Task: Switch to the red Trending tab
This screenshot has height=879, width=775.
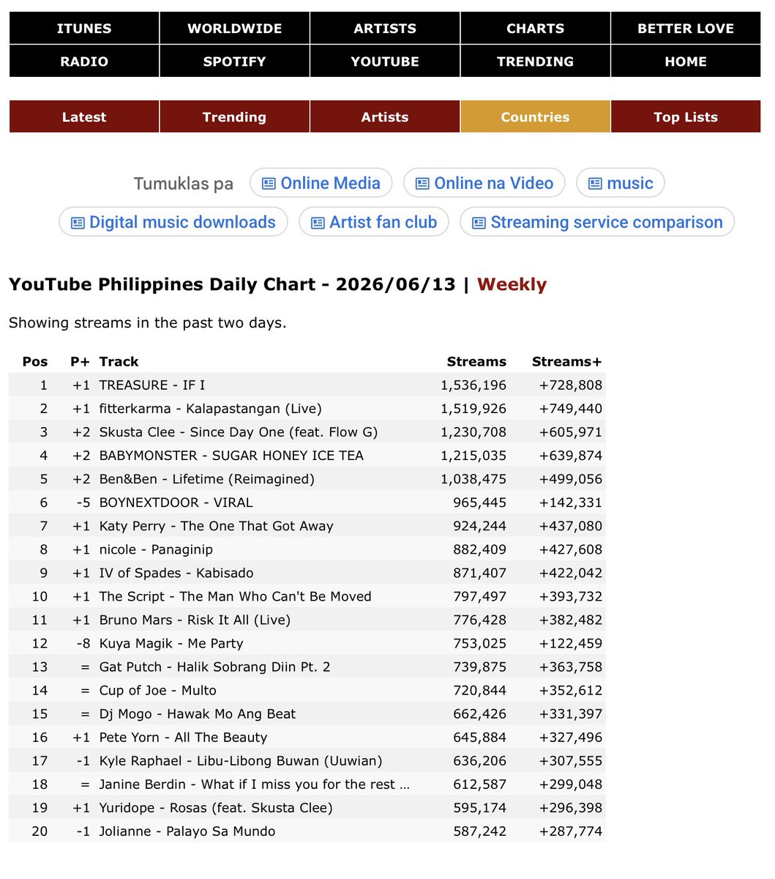Action: click(234, 117)
